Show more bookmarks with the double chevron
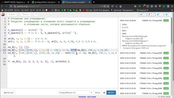Screen dimensions: 174x98 click(x=172, y=10)
